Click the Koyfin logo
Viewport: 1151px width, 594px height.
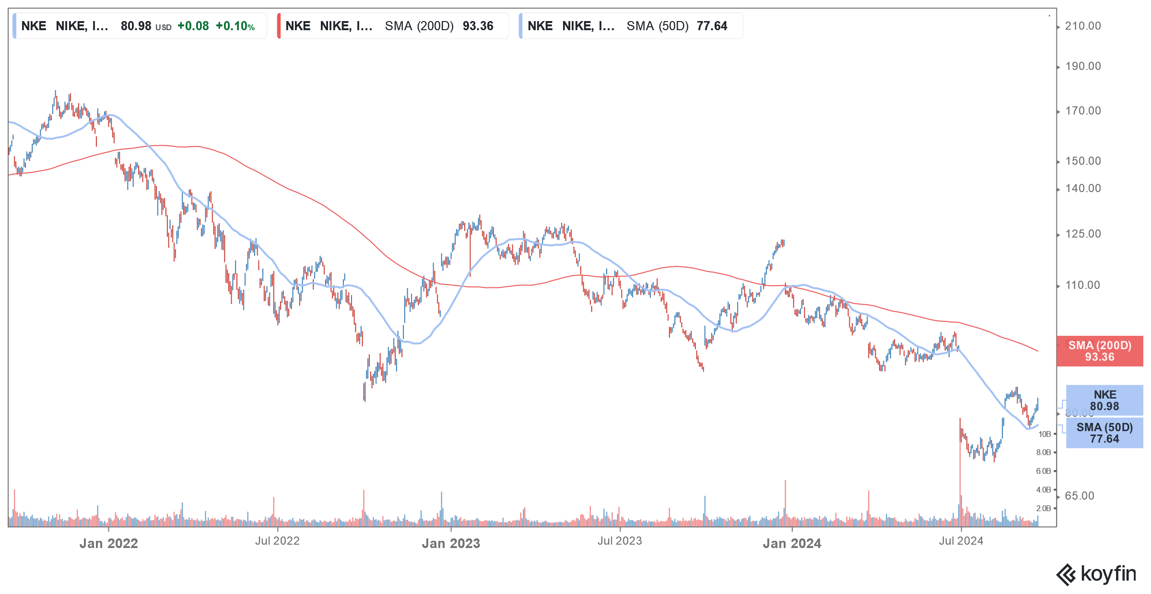[x=1096, y=574]
